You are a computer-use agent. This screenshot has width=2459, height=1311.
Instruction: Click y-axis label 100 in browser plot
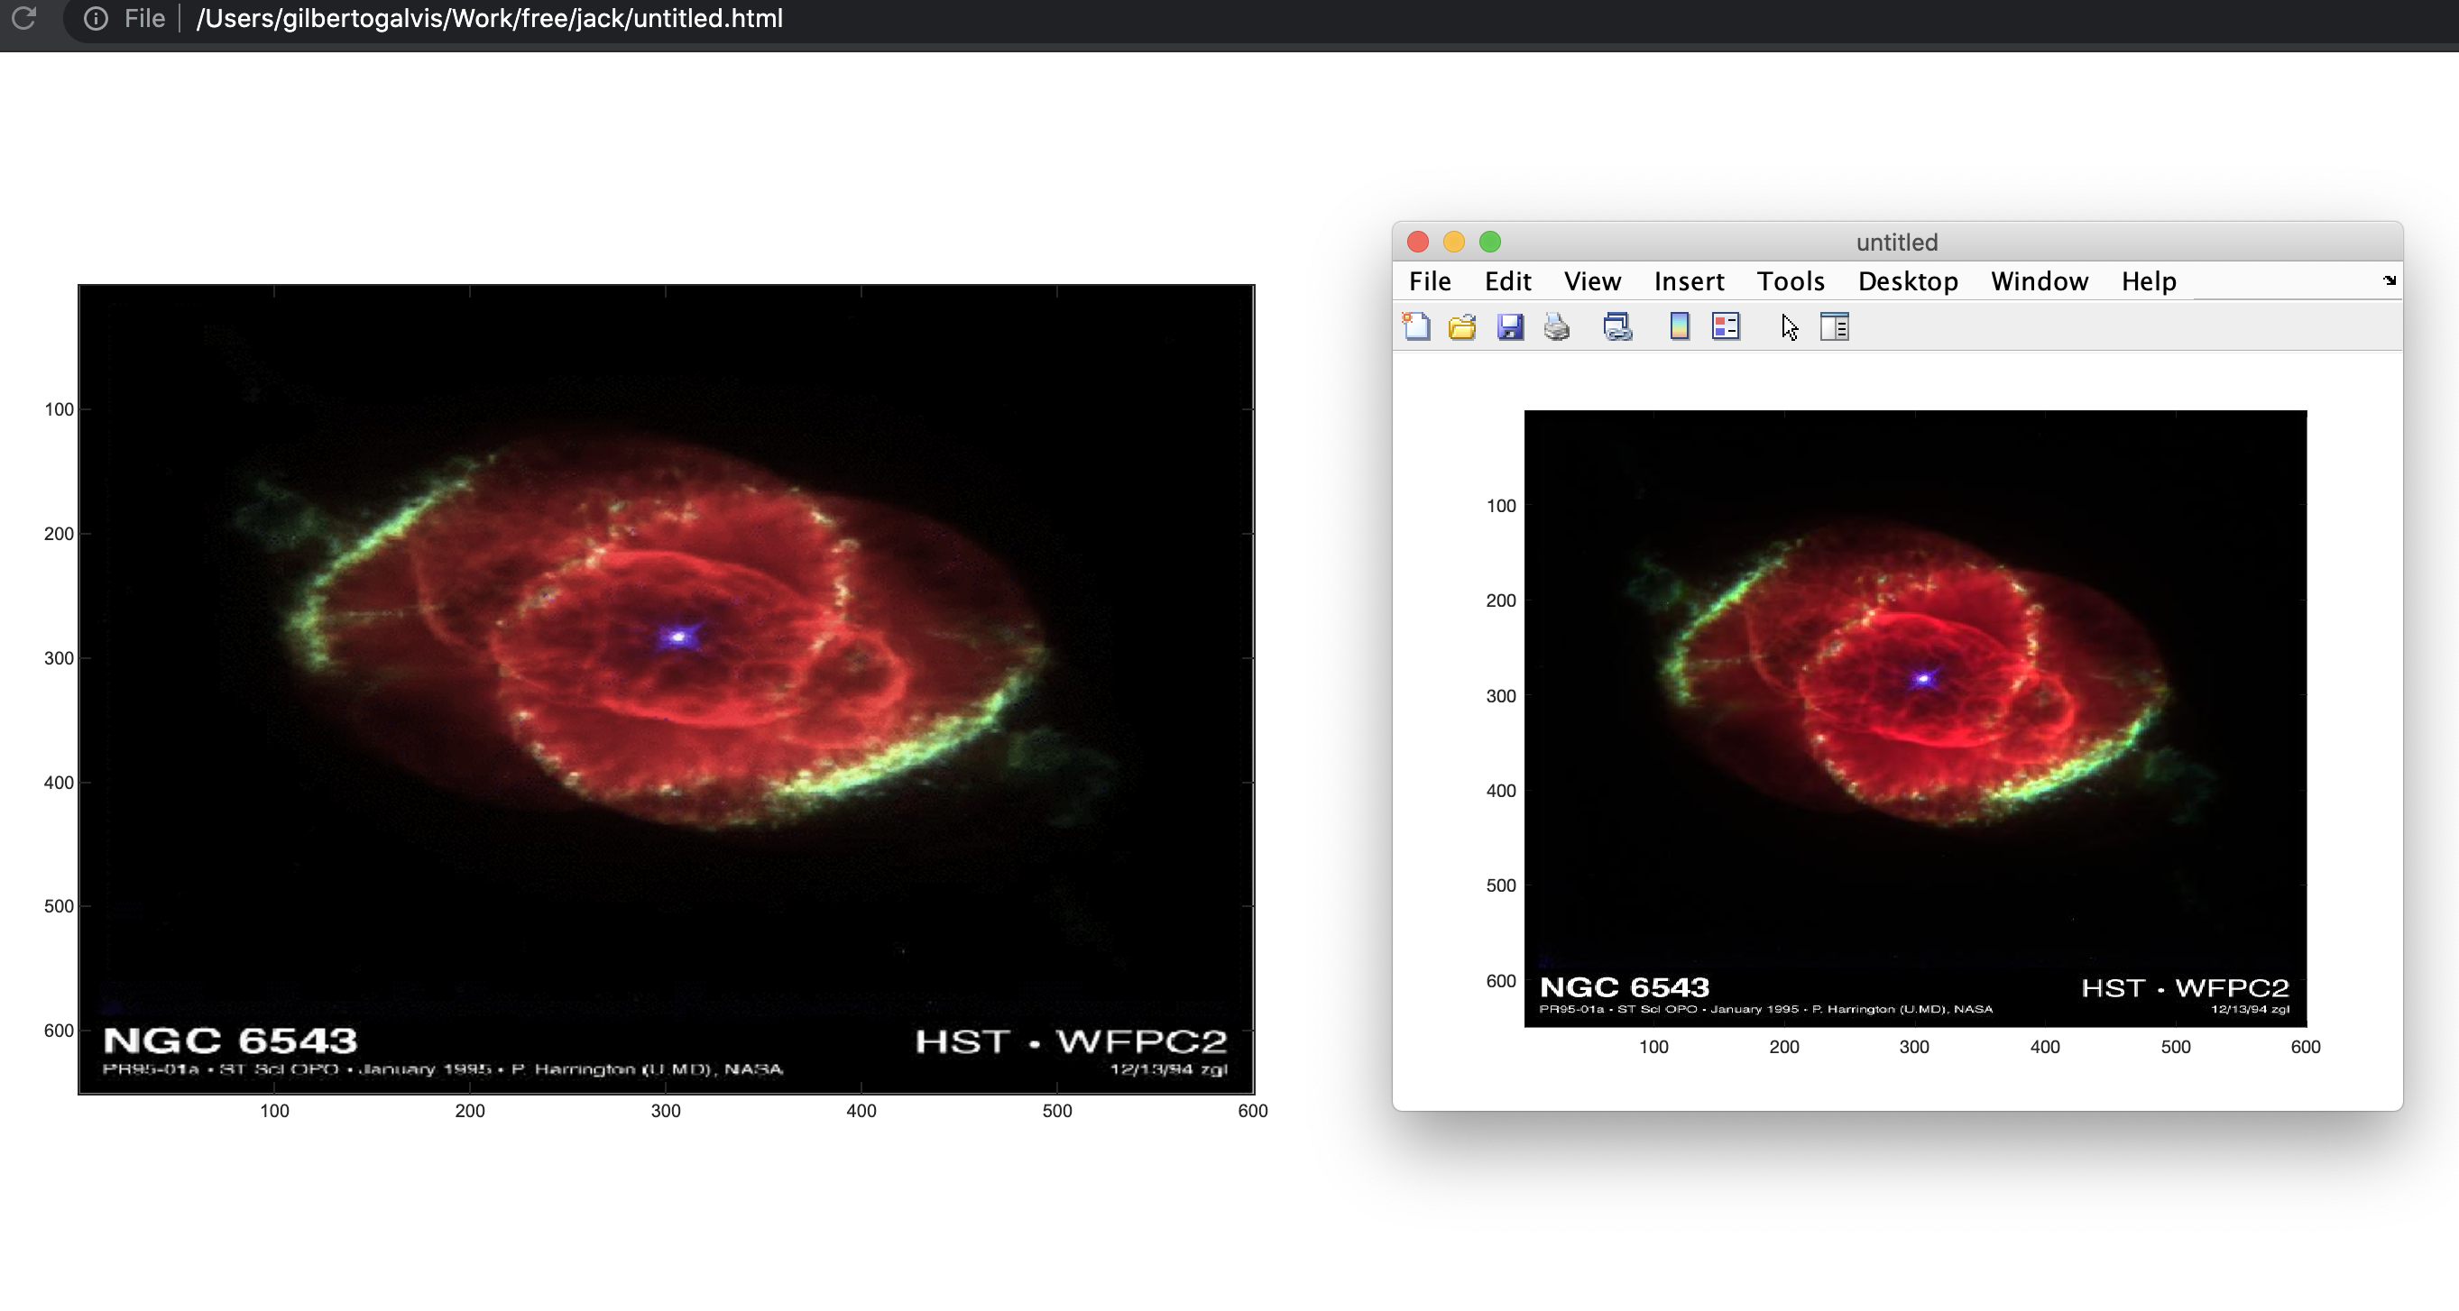pos(60,409)
